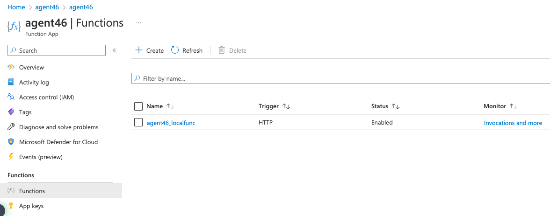Open Access control (IAM)
The height and width of the screenshot is (216, 550).
tap(47, 98)
